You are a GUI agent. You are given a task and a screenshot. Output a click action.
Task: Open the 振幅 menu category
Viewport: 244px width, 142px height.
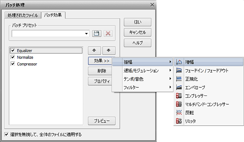click(143, 62)
